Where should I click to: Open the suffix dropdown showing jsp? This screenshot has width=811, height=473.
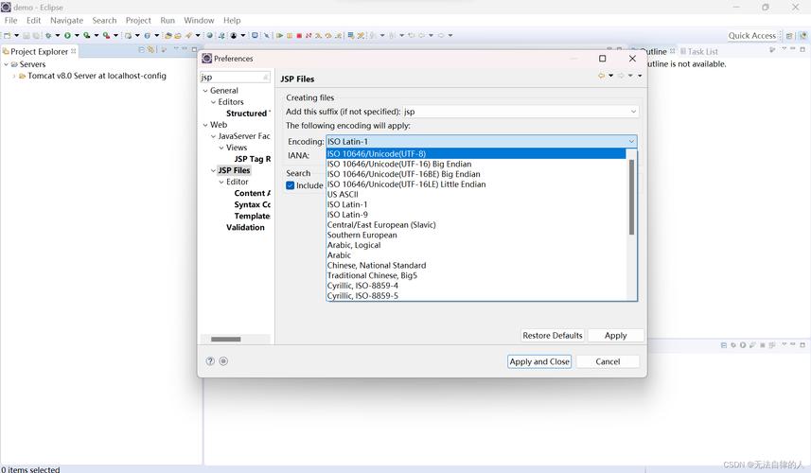(633, 112)
